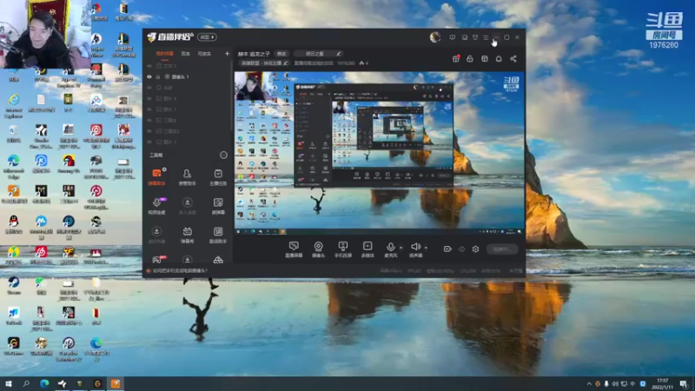Switch to the second scene tab

point(186,54)
